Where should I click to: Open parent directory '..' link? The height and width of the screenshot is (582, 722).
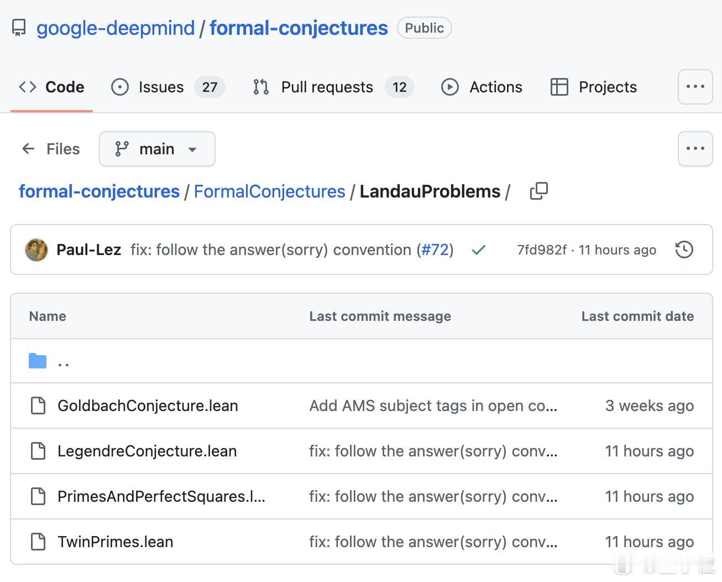(x=64, y=364)
